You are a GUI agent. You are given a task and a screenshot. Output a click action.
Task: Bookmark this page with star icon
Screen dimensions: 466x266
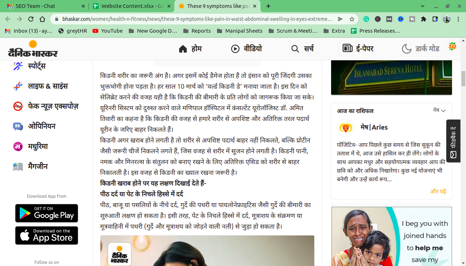click(x=352, y=19)
